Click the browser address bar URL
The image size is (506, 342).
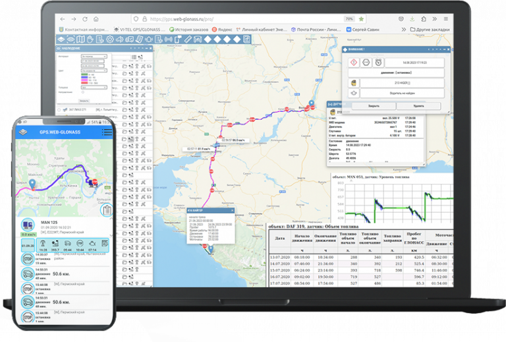click(182, 19)
